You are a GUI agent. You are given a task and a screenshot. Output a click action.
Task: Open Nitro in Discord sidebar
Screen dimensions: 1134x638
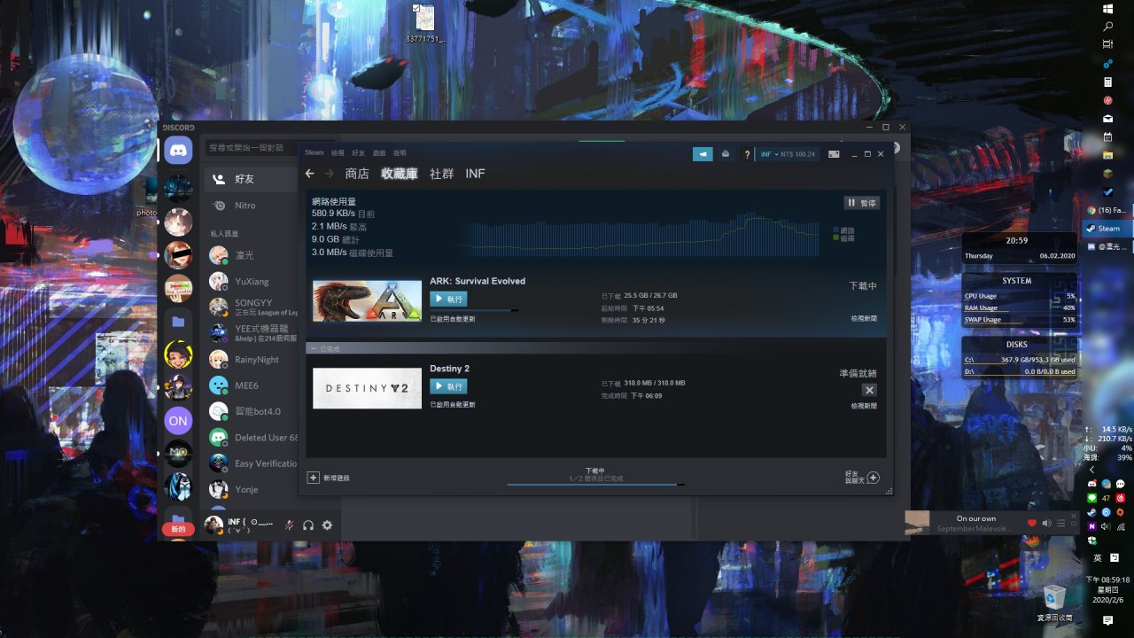[251, 205]
